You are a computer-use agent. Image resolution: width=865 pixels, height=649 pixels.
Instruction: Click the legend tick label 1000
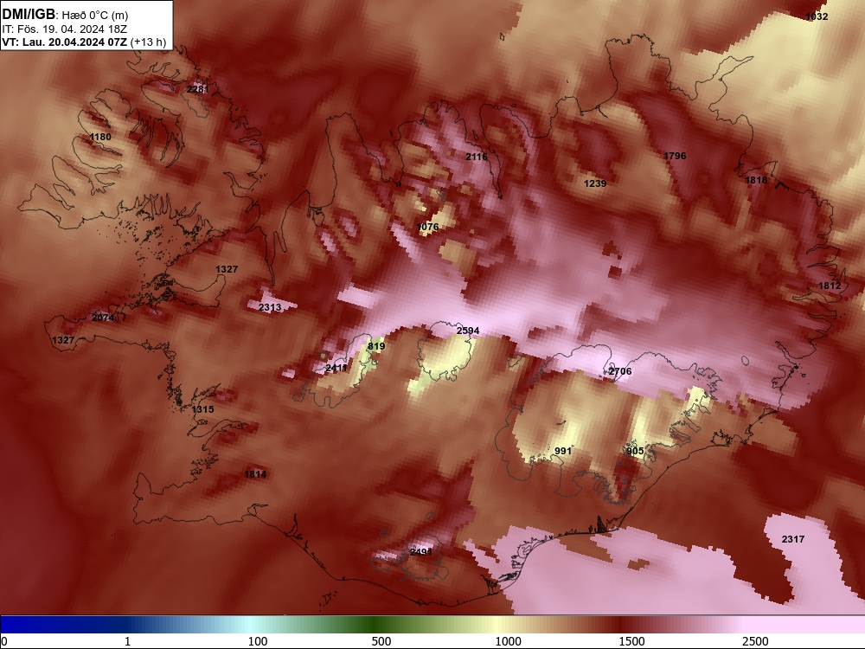(508, 641)
